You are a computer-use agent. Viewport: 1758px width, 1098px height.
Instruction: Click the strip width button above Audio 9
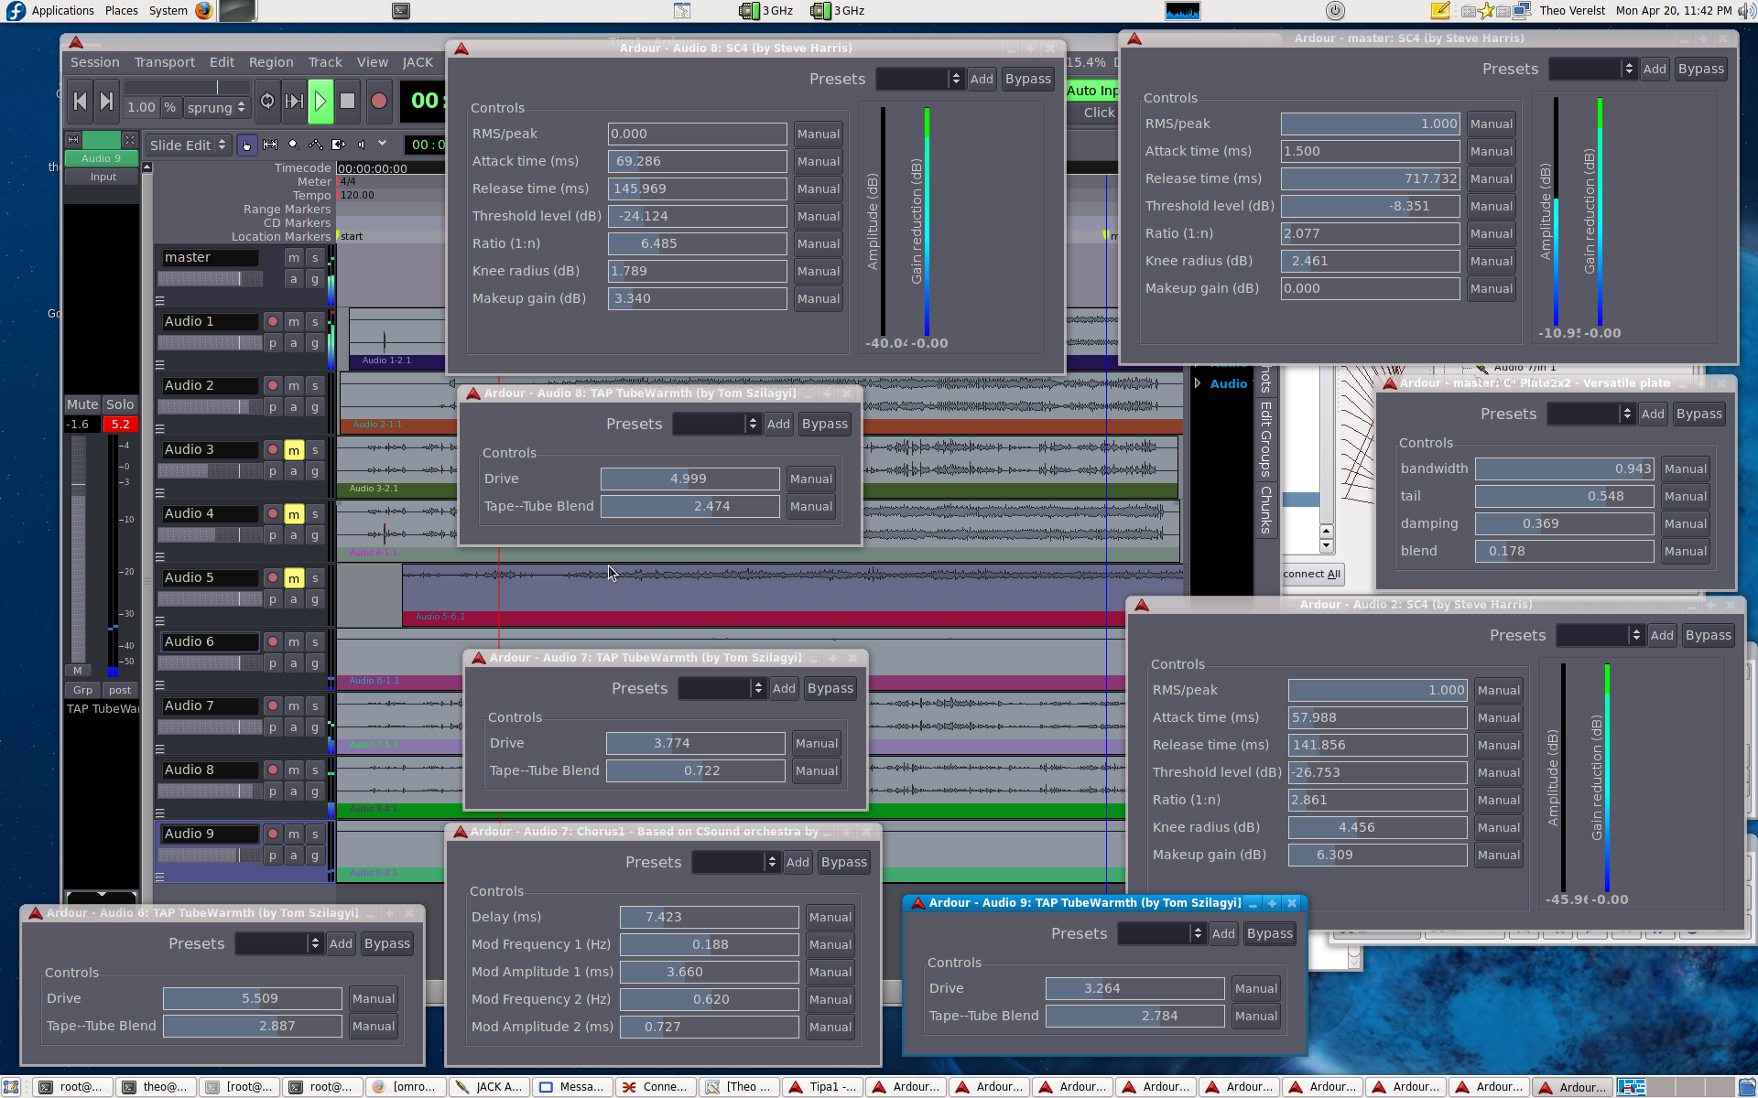tap(73, 140)
